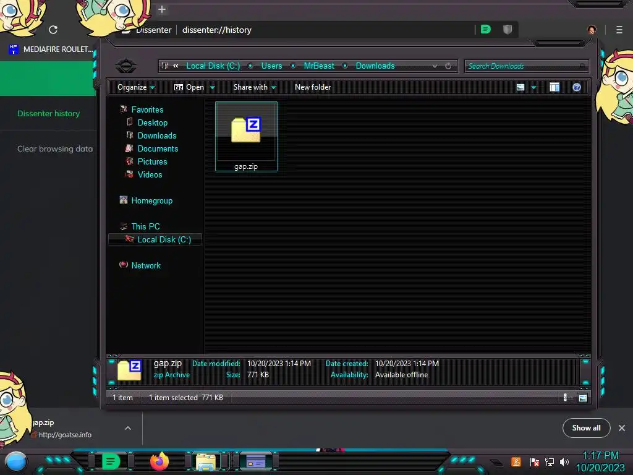Expand the Open button dropdown arrow
633x475 pixels.
pos(212,87)
